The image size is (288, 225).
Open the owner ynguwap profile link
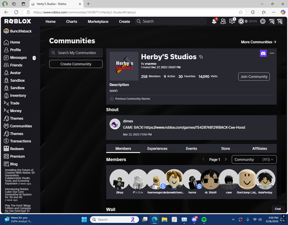click(x=150, y=64)
